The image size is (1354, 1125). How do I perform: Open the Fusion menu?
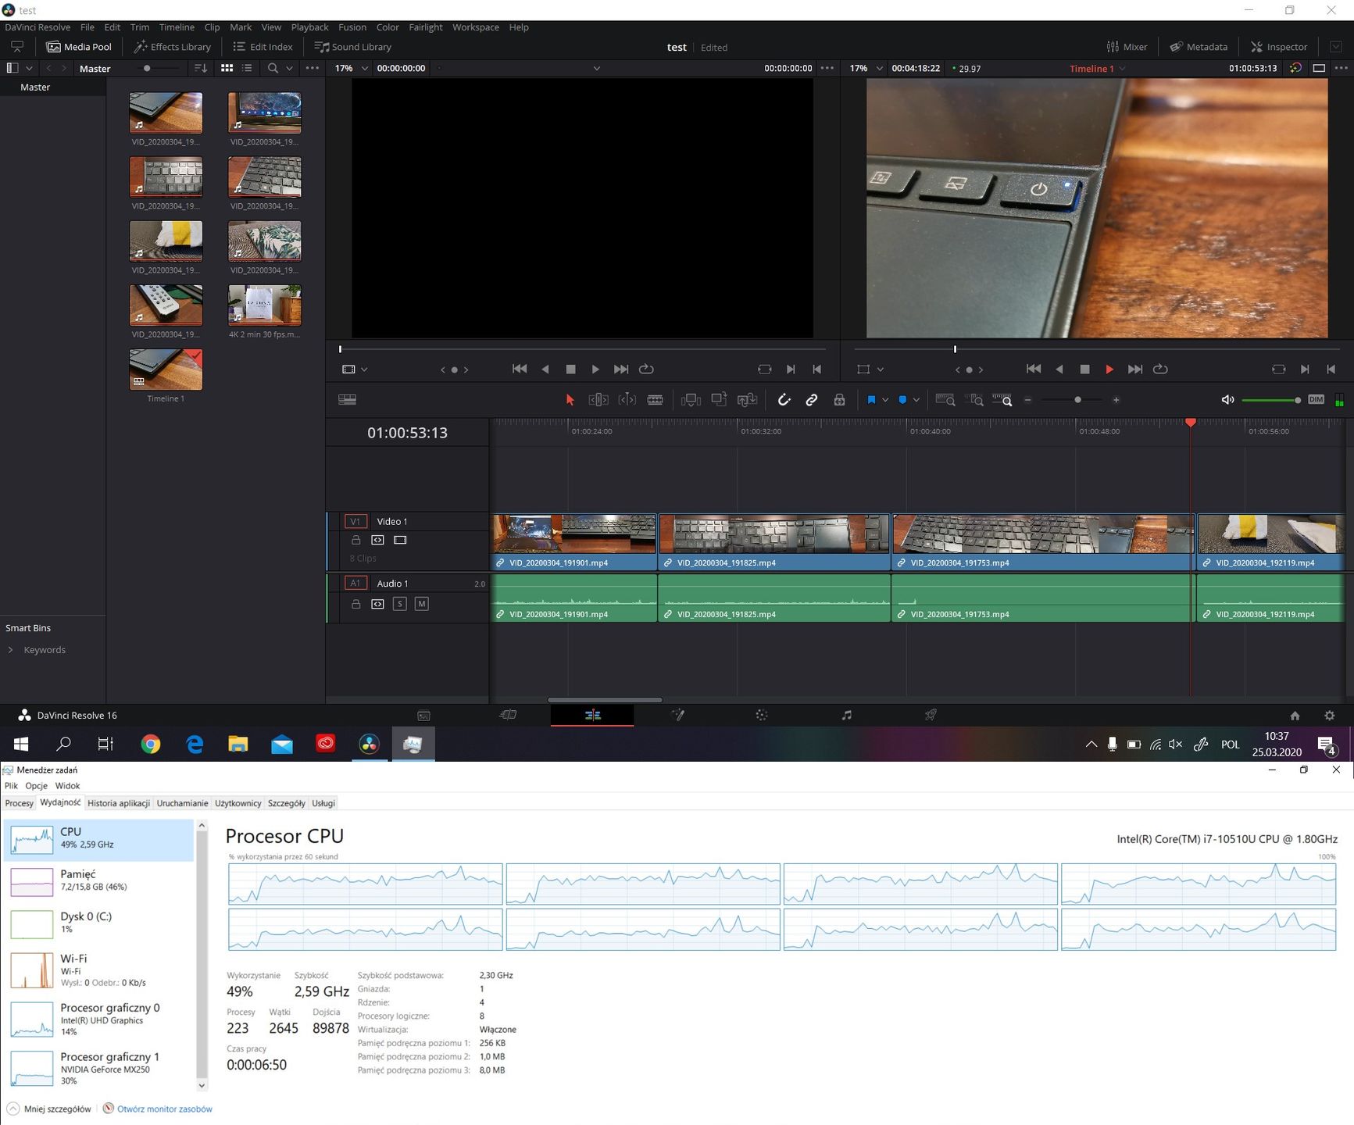(x=352, y=27)
